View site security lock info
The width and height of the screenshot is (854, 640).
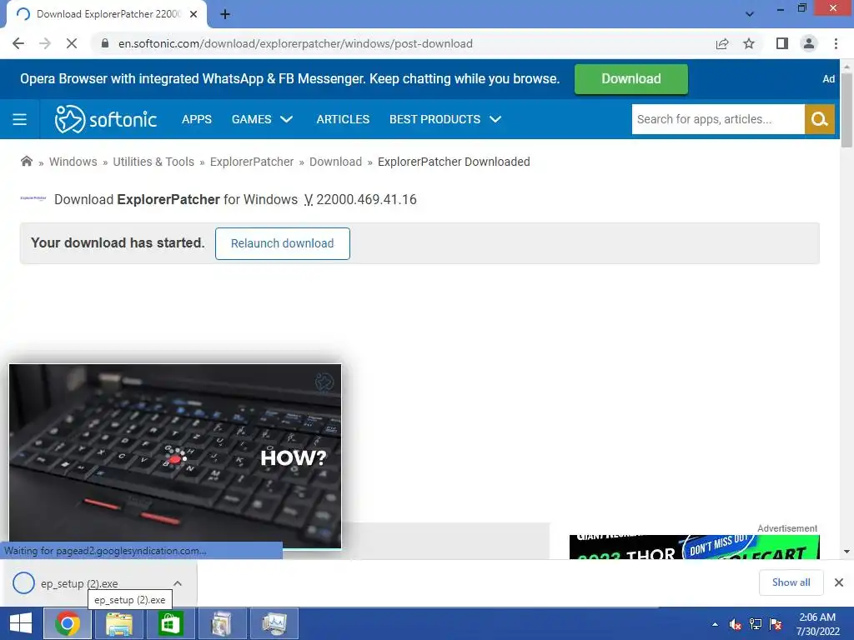105,43
